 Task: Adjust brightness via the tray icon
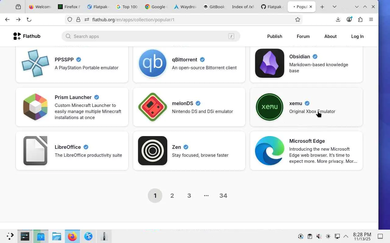[x=328, y=236]
